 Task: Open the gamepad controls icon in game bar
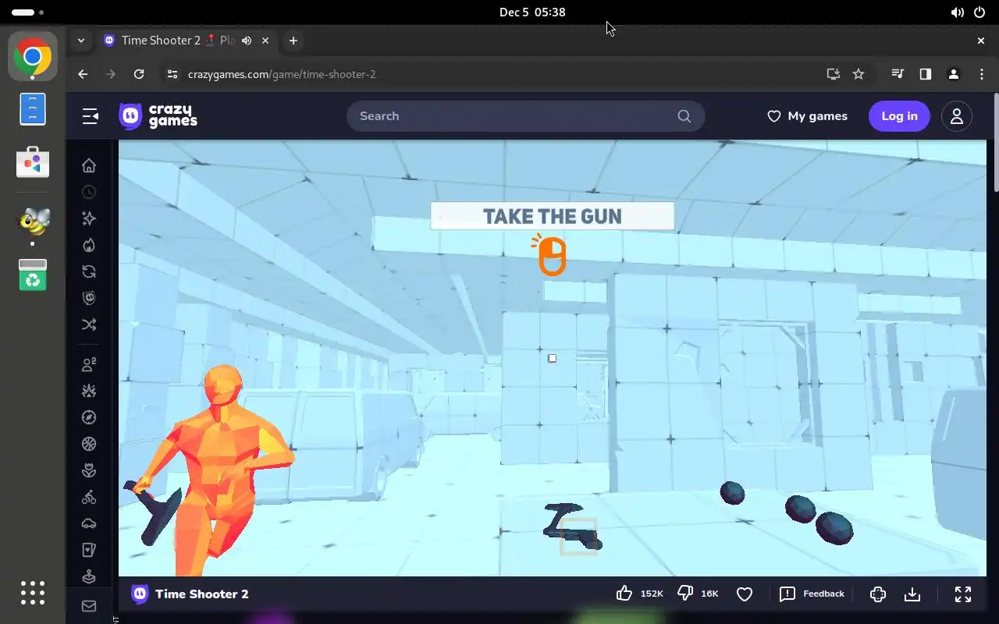878,594
